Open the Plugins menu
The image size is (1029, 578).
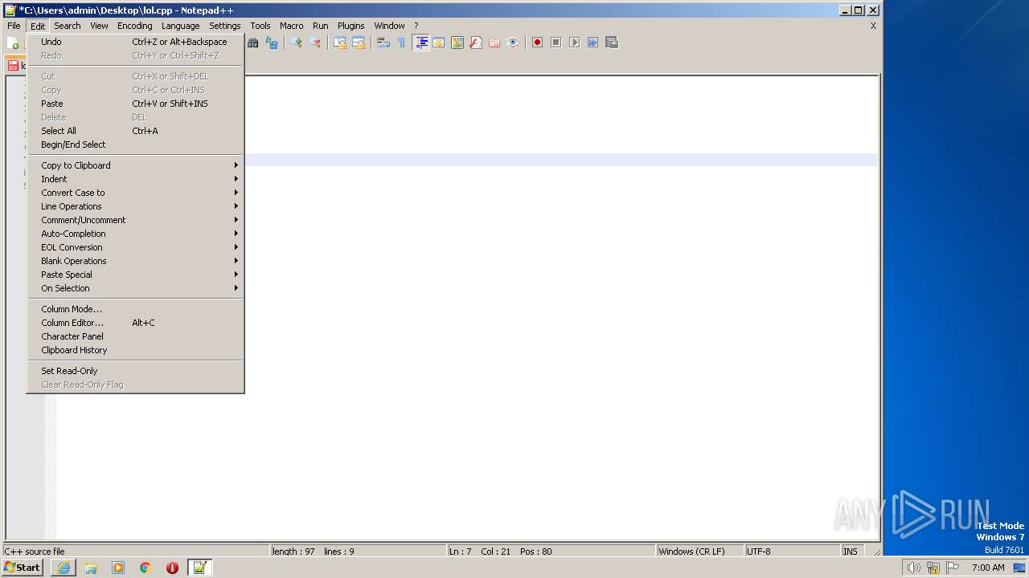click(x=351, y=26)
